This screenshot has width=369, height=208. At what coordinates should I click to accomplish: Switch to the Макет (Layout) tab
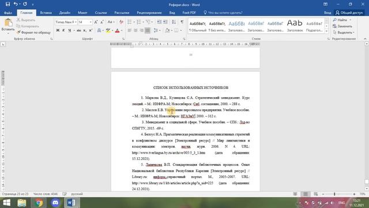[82, 13]
